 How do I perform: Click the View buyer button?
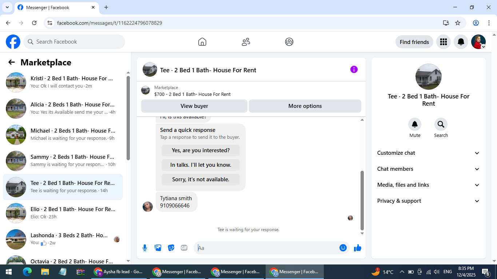click(194, 106)
